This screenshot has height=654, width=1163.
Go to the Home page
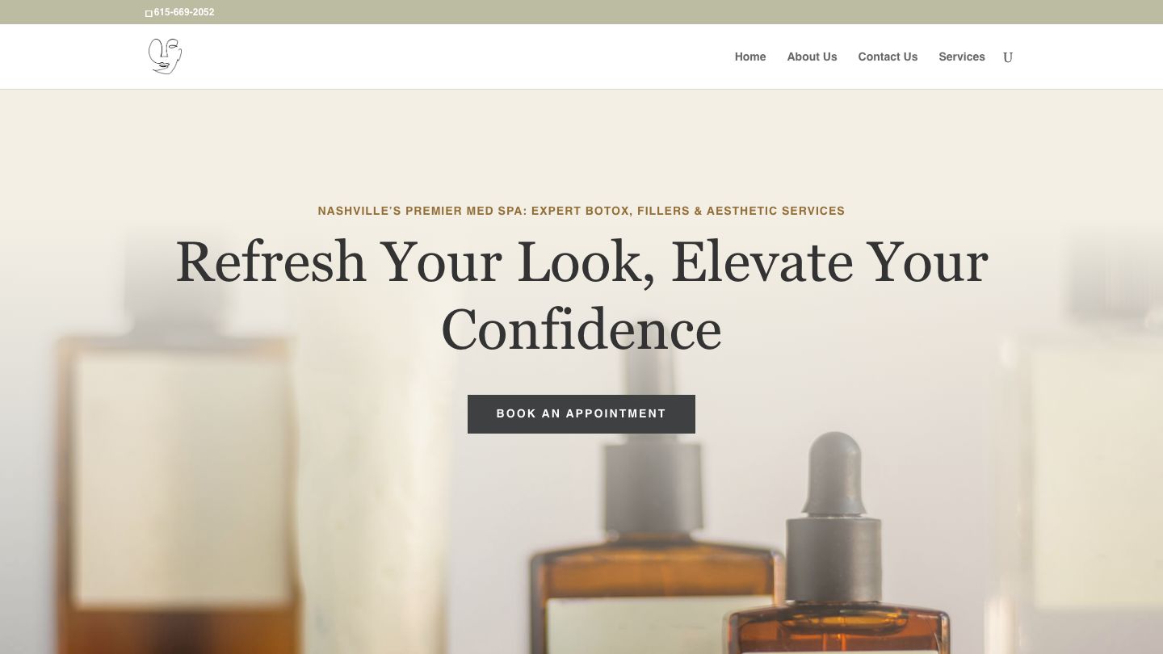click(x=750, y=57)
